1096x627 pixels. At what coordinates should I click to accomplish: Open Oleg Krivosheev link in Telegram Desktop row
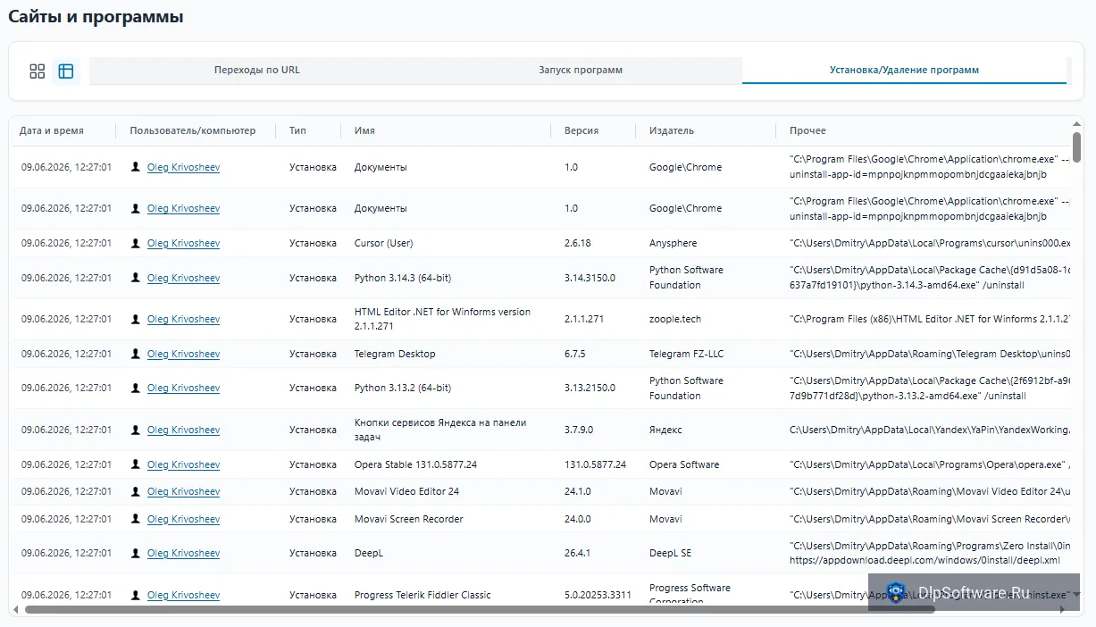click(183, 354)
